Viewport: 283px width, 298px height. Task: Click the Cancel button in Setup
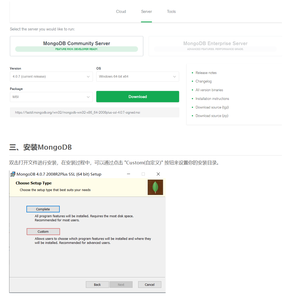[150, 285]
